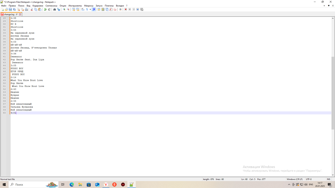Screen dimensions: 335x188
Task: Open the Синтаксисы menu
Action: pyautogui.click(x=51, y=6)
